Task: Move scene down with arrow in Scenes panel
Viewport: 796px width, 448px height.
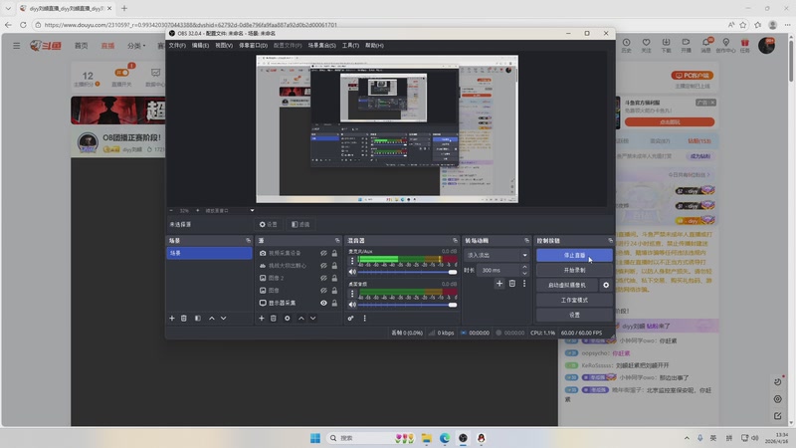Action: (223, 318)
